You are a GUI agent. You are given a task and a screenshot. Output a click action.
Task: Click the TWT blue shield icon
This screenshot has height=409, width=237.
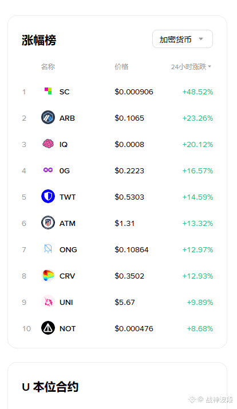tap(48, 196)
